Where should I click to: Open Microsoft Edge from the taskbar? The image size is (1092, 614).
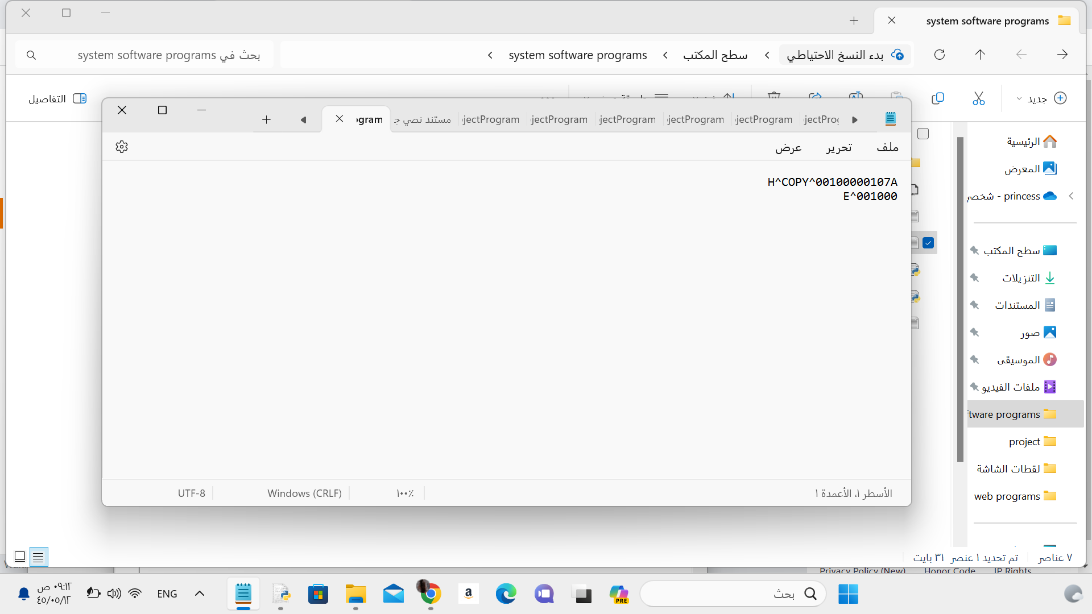[x=506, y=594]
